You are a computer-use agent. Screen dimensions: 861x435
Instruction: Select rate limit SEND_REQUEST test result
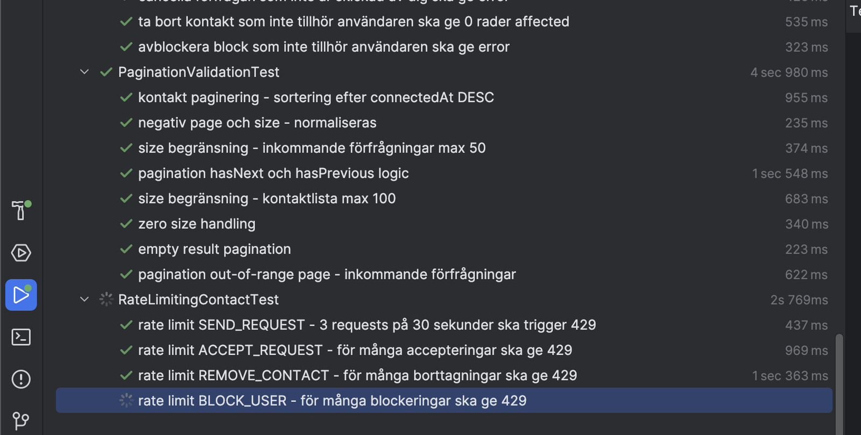[444, 325]
